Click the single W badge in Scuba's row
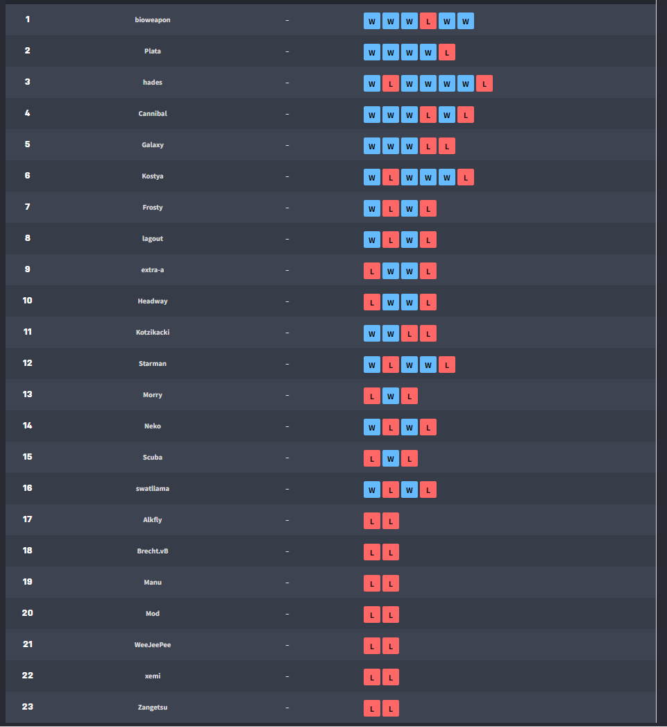Screen dimensions: 667x727 [390, 458]
